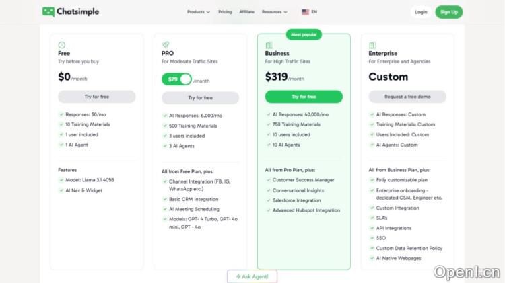This screenshot has height=283, width=505.
Task: Click Try for free under Business plan
Action: [x=304, y=97]
